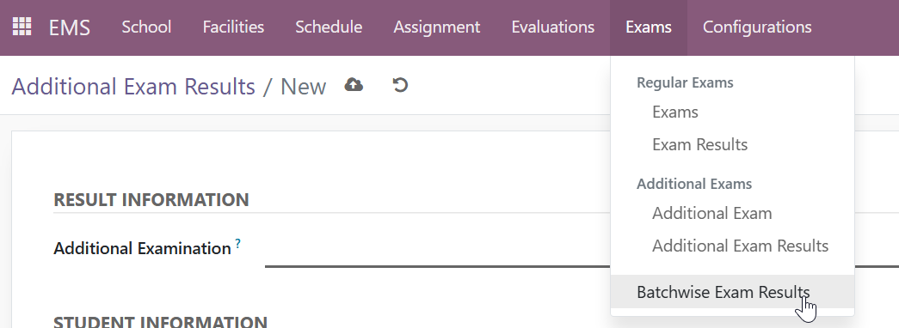Image resolution: width=899 pixels, height=328 pixels.
Task: Click the help question mark beside Additional Examination
Action: pos(238,244)
